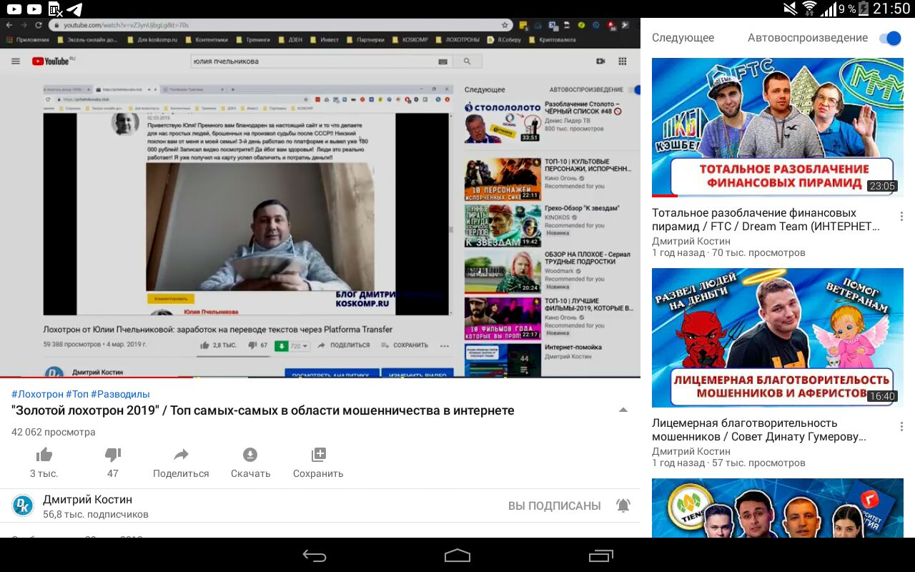
Task: Tap the 3 тыс. likes count
Action: 44,473
